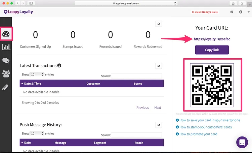This screenshot has width=252, height=153.
Task: Refresh the Push Message History table
Action: (159, 125)
